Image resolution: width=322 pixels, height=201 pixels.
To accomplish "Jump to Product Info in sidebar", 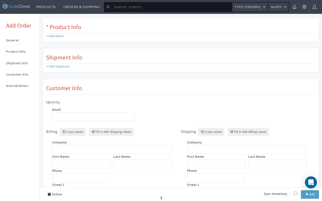I will coord(16,52).
